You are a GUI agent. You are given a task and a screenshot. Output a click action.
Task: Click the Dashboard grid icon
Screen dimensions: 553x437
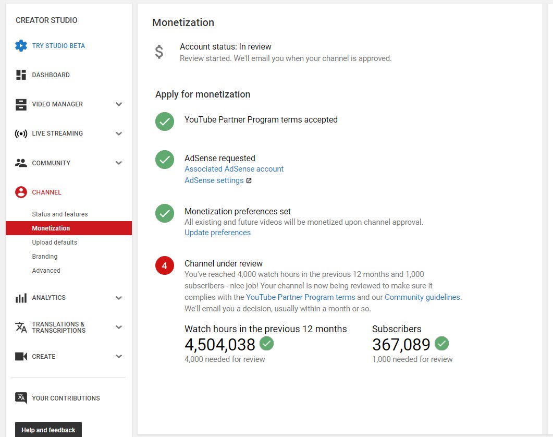(x=21, y=75)
